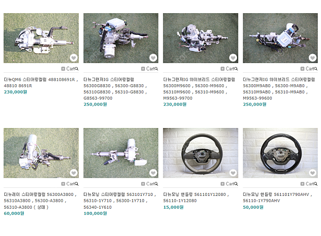321x236 pixels.
Task: Favorite the 561101Y790AHV steering wheel
Action: [313, 173]
